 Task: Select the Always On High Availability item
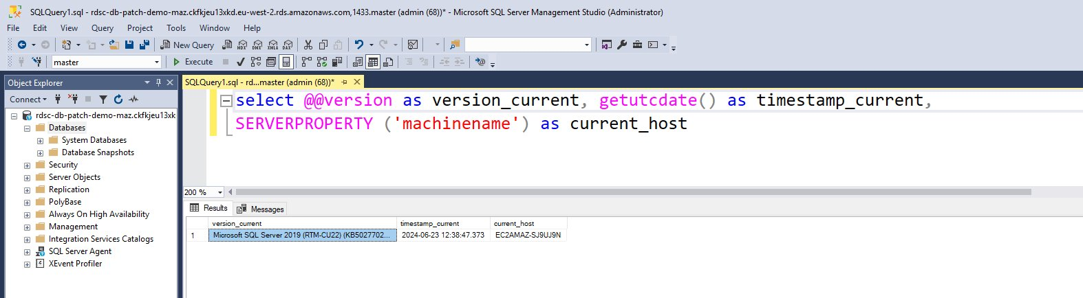click(99, 214)
